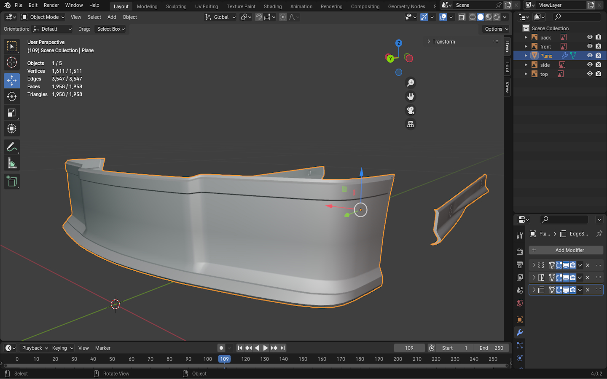Open the Drag Select Box dropdown
Screen dimensions: 607x379
point(111,29)
